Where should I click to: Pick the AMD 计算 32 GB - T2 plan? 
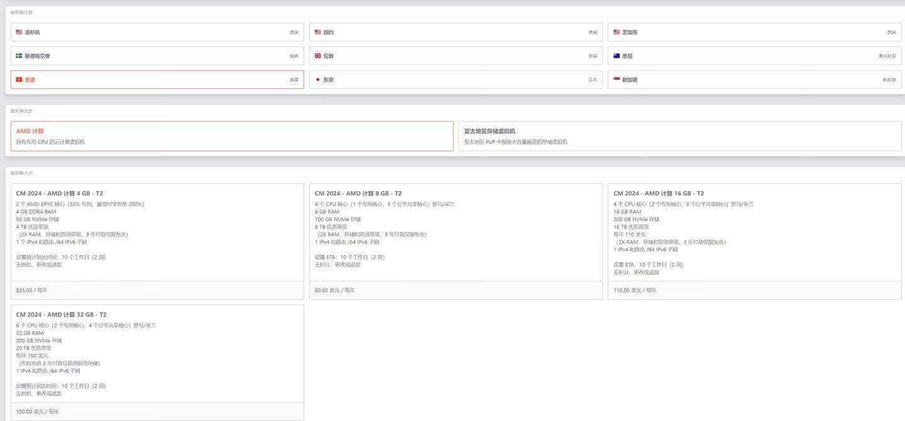pyautogui.click(x=157, y=353)
